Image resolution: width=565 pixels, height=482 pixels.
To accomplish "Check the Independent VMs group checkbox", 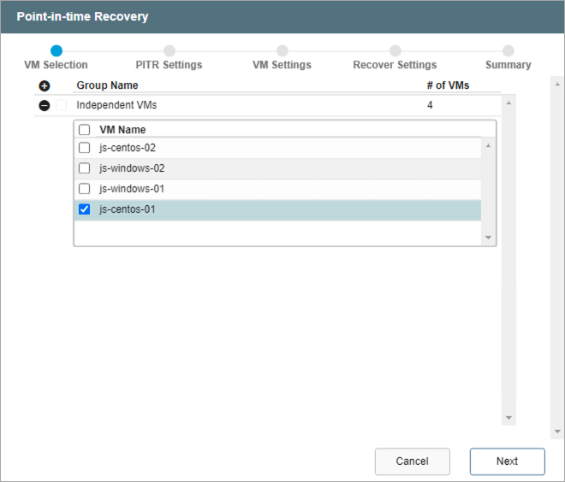I will [x=61, y=105].
